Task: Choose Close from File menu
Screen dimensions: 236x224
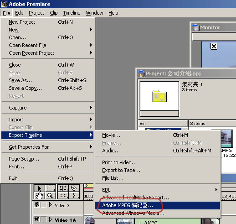Action: click(x=48, y=65)
